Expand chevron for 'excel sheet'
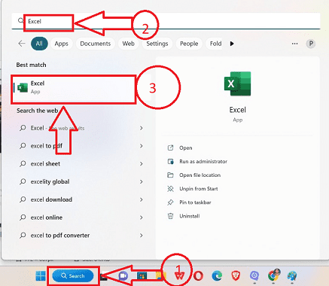 pos(142,164)
